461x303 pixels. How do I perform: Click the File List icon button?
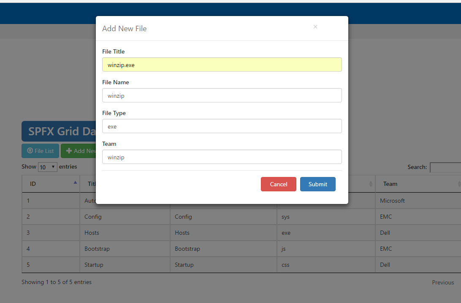pos(30,151)
